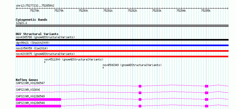
Task: Select the small nsv4506349 variant marker
Action: click(x=103, y=68)
